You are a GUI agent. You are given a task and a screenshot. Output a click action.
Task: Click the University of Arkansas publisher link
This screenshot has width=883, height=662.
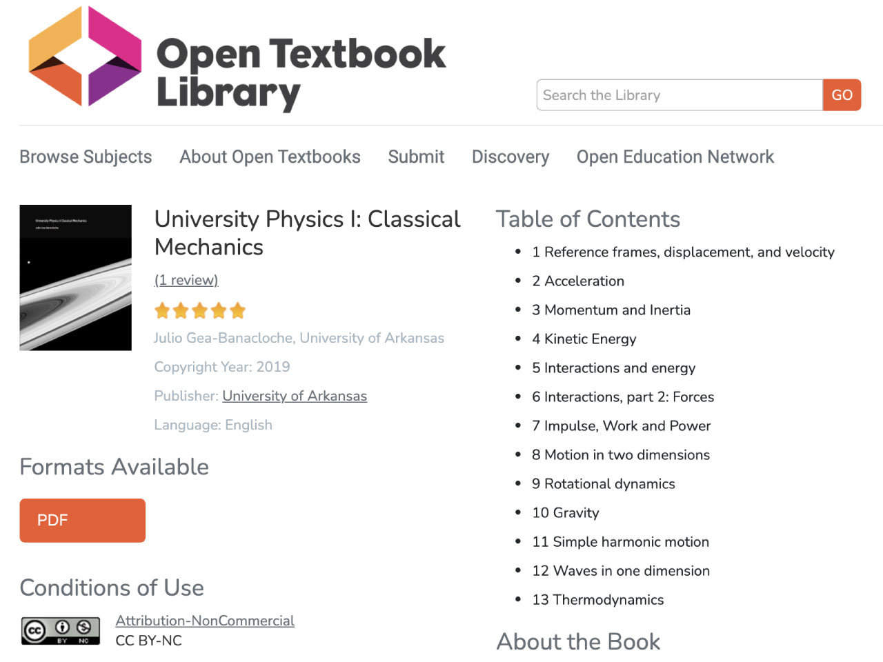(x=295, y=396)
